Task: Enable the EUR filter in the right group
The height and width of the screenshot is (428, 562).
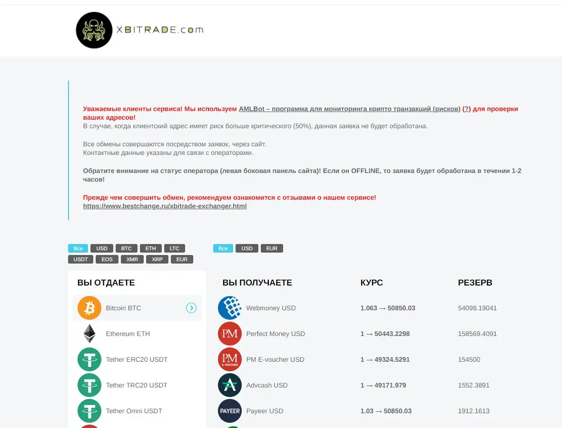Action: (272, 248)
